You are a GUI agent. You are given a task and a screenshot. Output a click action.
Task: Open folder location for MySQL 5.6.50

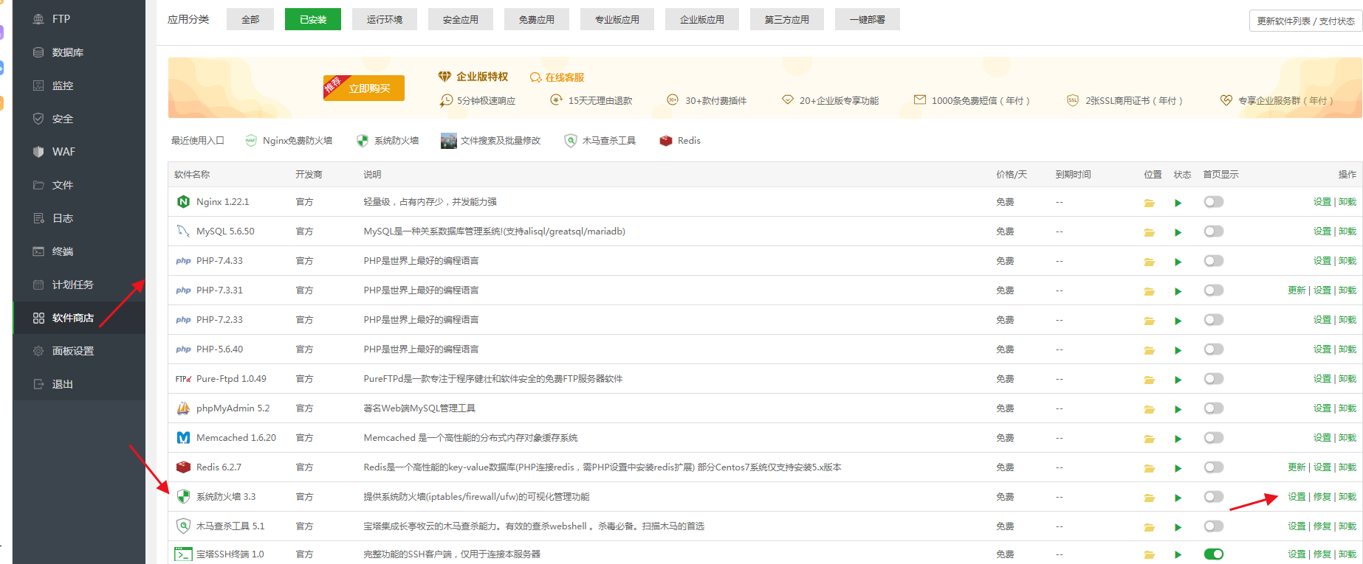[1149, 232]
